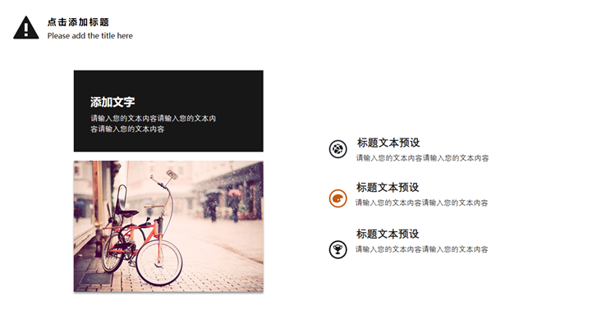Image resolution: width=592 pixels, height=332 pixels.
Task: Click first 标题文本预设 heading beside soccer icon
Action: pyautogui.click(x=388, y=143)
